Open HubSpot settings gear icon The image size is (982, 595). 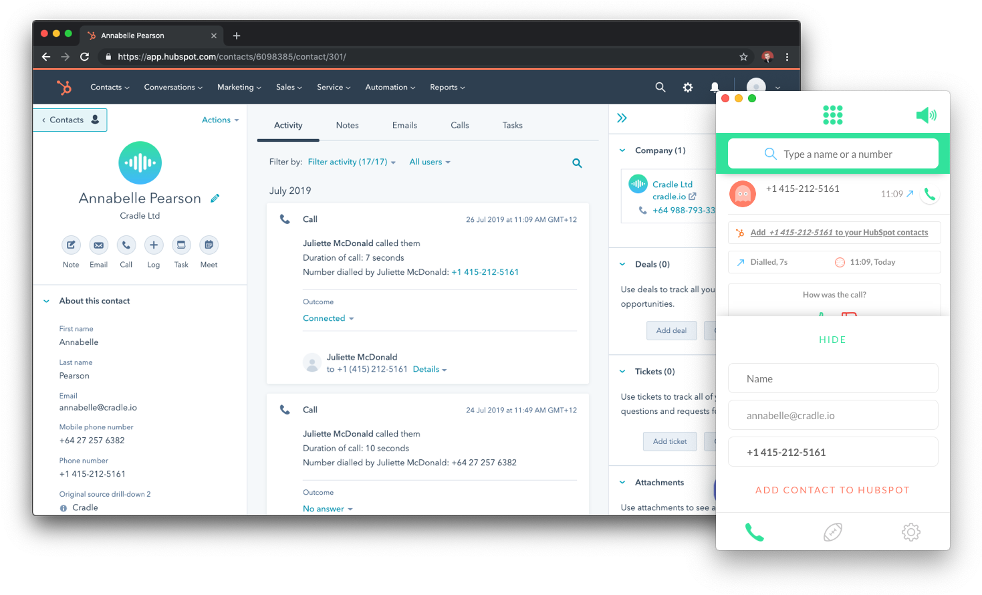pos(688,87)
